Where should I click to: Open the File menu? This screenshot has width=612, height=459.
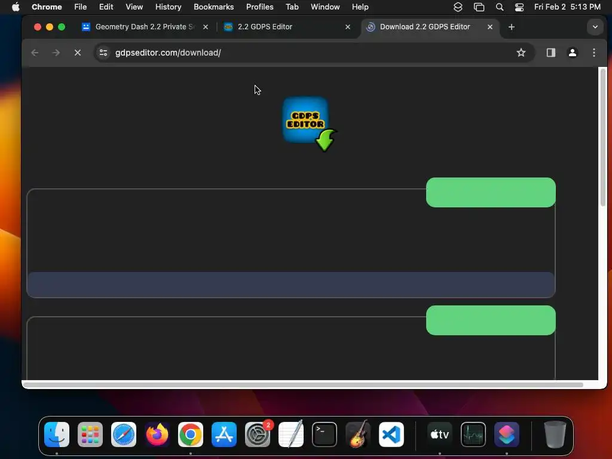coord(81,7)
